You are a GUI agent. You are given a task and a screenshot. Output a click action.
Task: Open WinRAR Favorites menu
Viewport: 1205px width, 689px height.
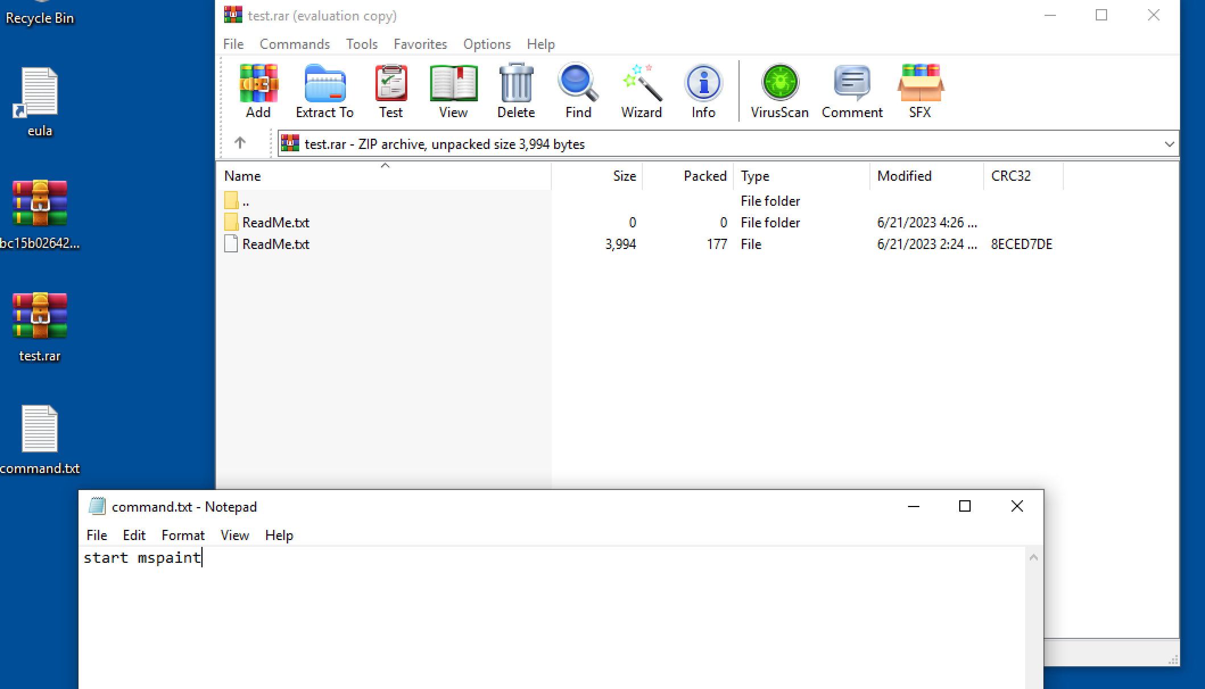pos(420,44)
